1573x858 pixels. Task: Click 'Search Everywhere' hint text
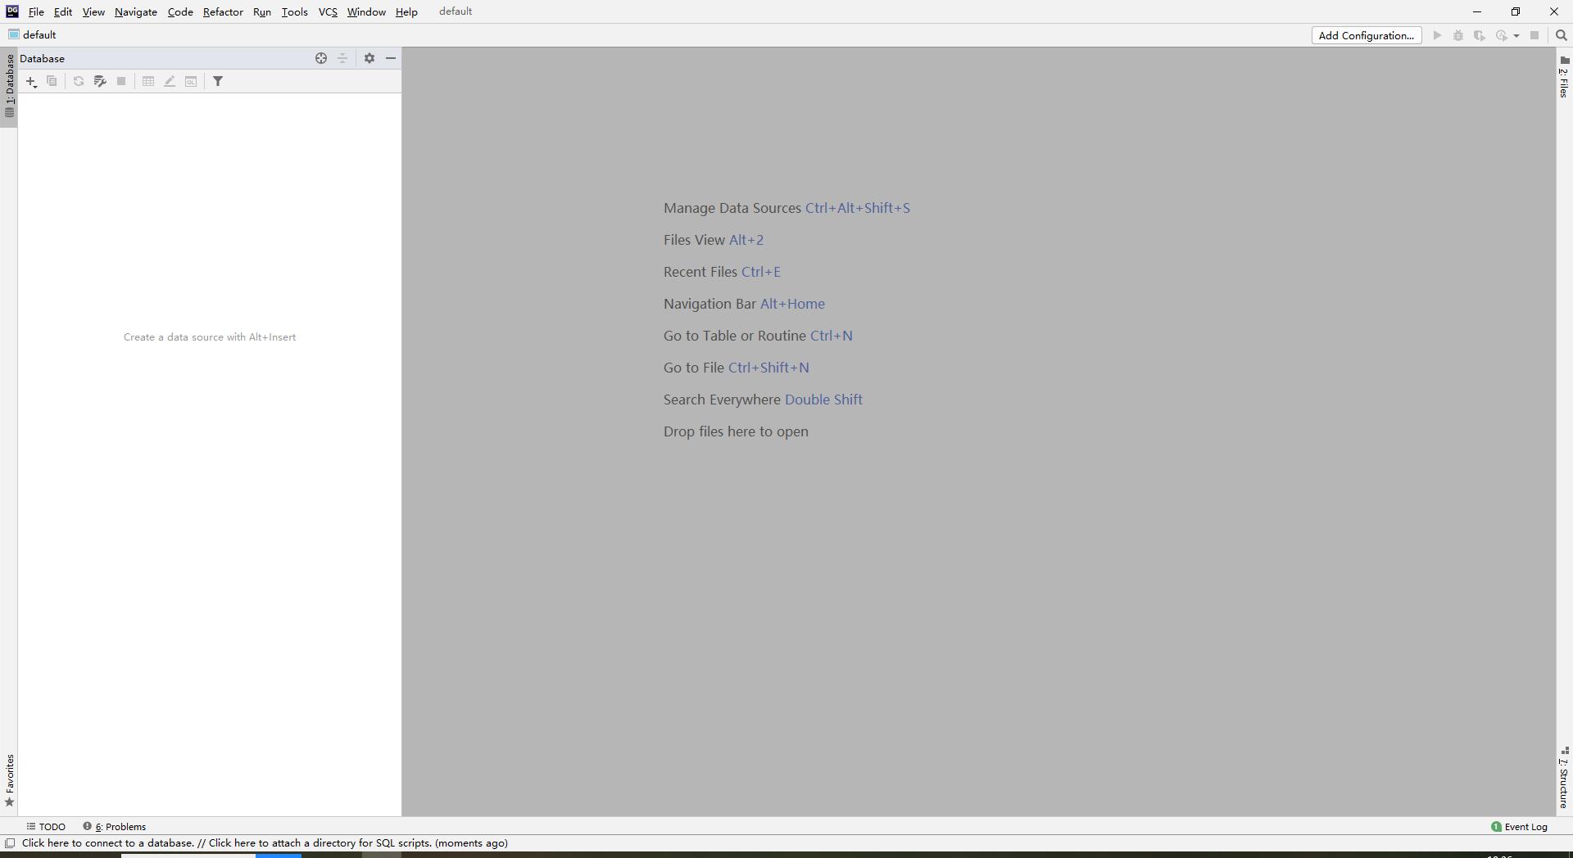pos(722,400)
